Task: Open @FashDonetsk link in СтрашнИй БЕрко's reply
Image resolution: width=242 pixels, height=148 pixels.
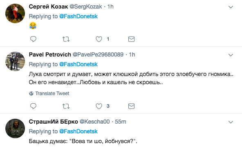Action: [x=78, y=131]
